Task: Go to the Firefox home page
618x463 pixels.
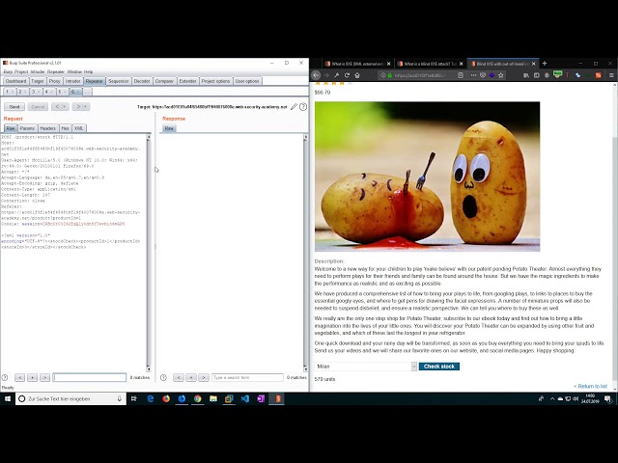Action: [x=357, y=75]
